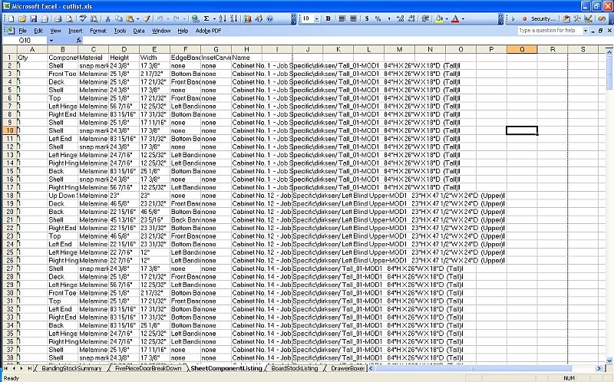Apply the yellow Fill Color swatch
Image resolution: width=614 pixels, height=382 pixels.
[x=440, y=18]
